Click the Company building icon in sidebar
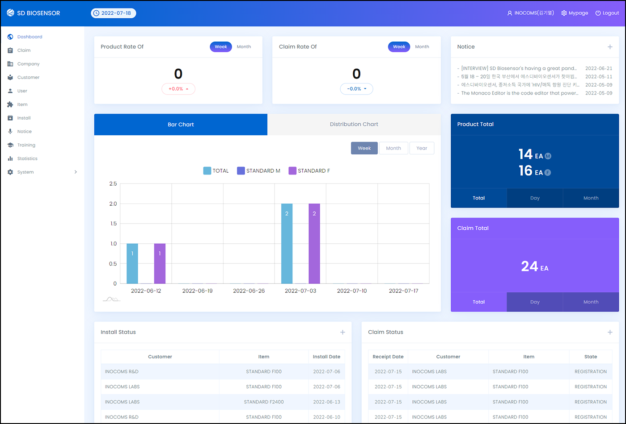Image resolution: width=626 pixels, height=424 pixels. [10, 64]
